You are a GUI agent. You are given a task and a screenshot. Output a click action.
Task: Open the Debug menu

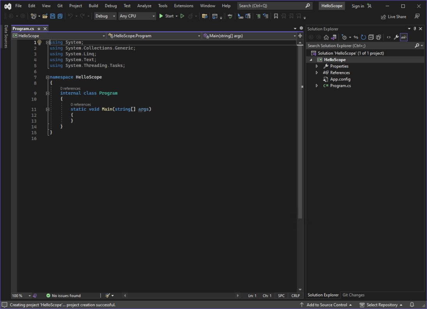click(x=110, y=5)
